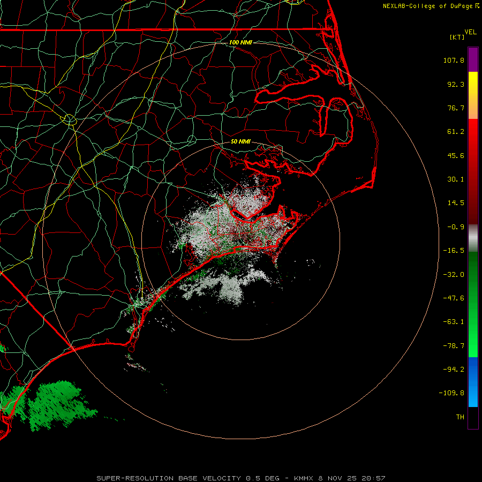Click the 100 NMI range ring label
This screenshot has width=482, height=482.
[240, 42]
